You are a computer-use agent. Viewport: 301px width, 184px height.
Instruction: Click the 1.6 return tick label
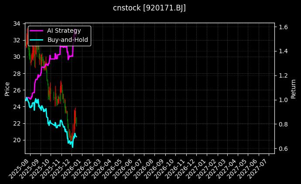283,27
